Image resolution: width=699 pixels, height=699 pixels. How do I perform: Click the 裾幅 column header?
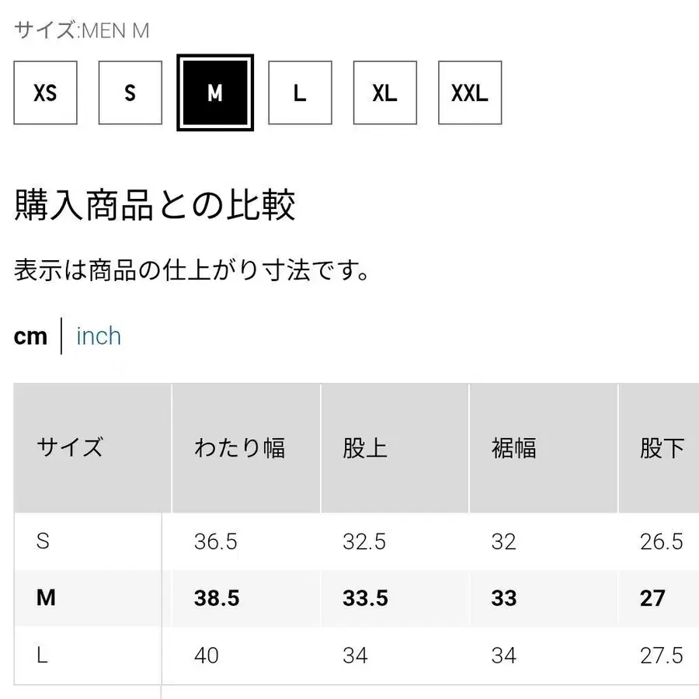514,447
